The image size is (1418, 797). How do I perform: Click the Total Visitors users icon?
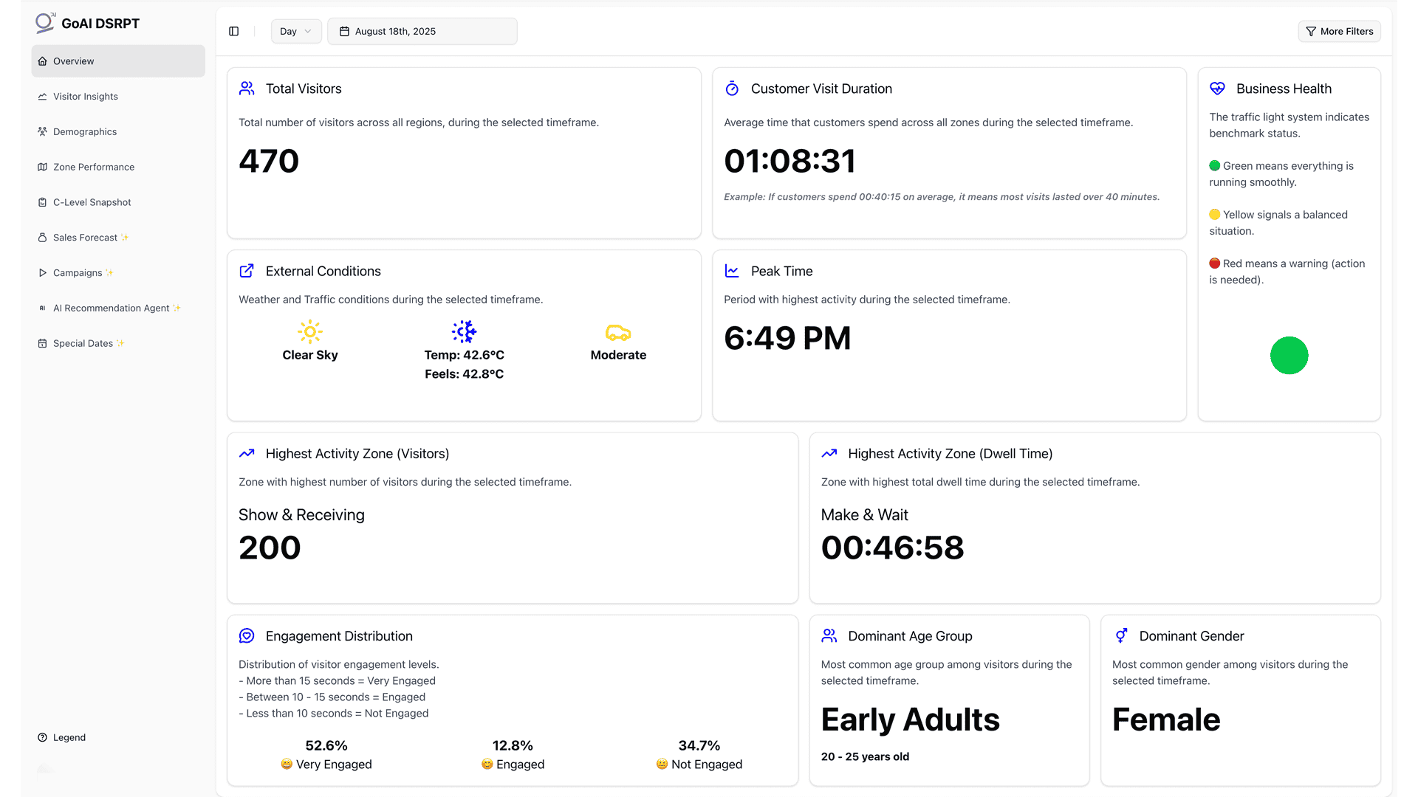pyautogui.click(x=247, y=89)
